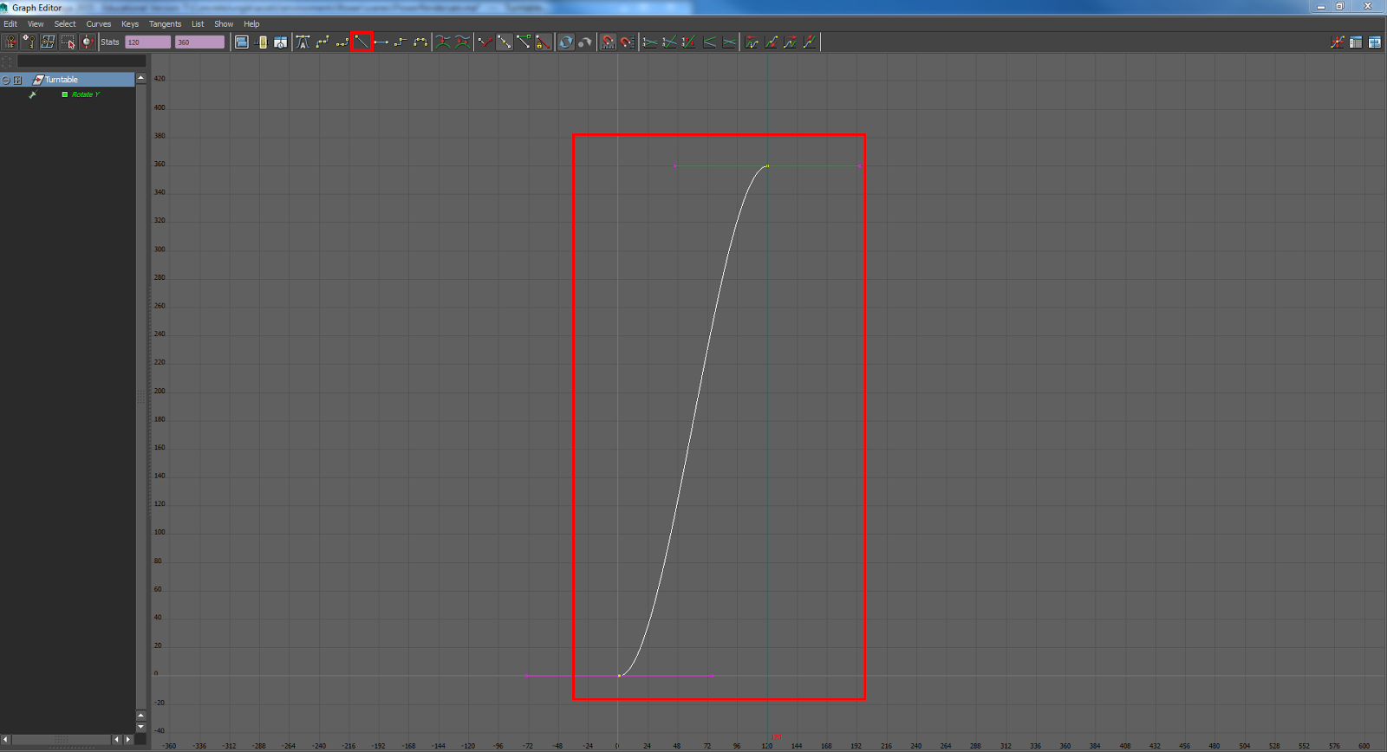Set Pre-infinity Cycle with Offset icon
The height and width of the screenshot is (752, 1387).
771,42
